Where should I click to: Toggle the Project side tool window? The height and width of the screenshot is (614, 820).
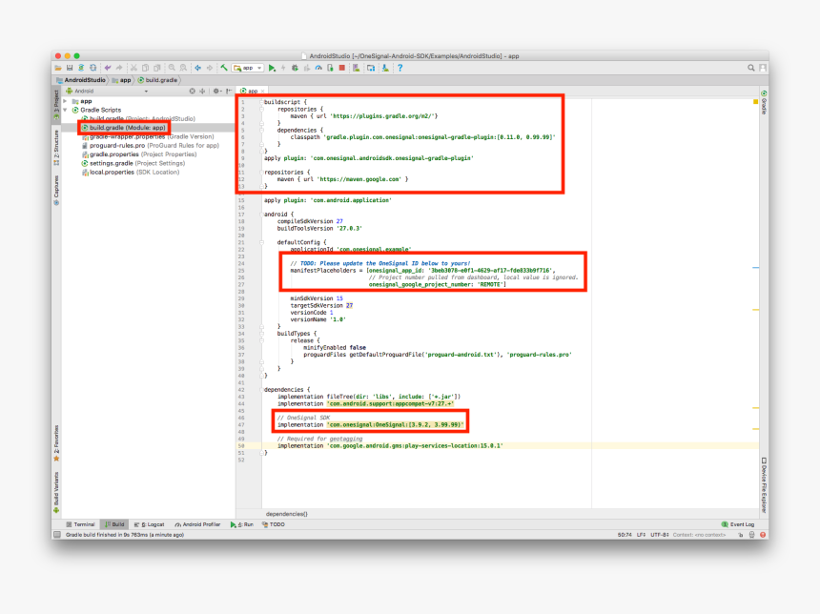(x=56, y=105)
